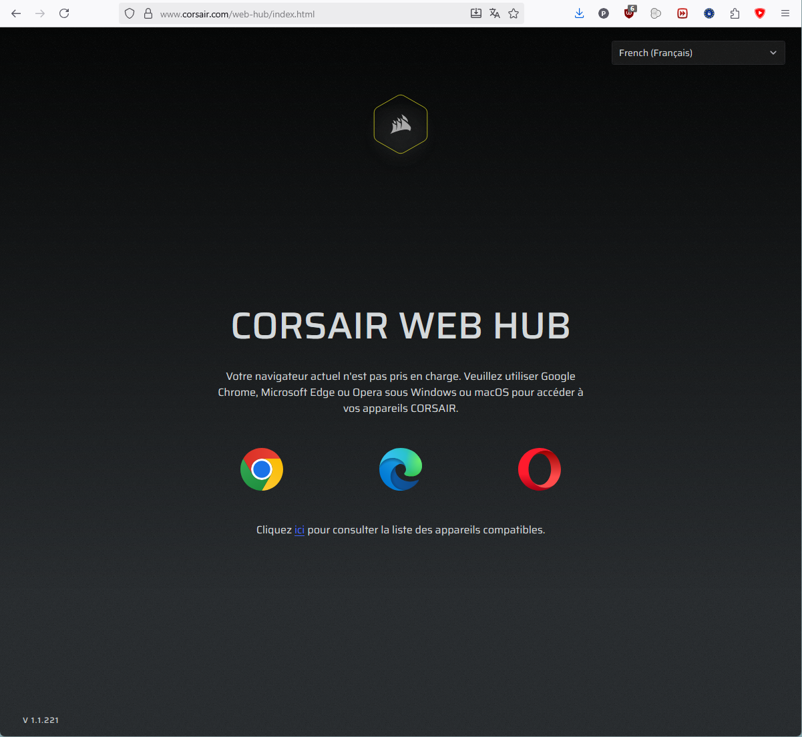Reload the current page
This screenshot has height=737, width=802.
click(x=64, y=13)
